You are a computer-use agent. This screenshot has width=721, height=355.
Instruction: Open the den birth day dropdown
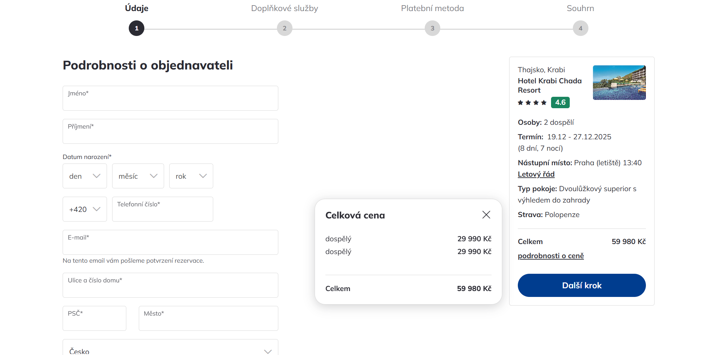pos(85,176)
